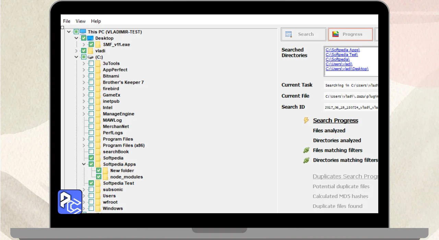This screenshot has width=439, height=240.
Task: Click the Desktop icon in the tree
Action: pyautogui.click(x=90, y=38)
